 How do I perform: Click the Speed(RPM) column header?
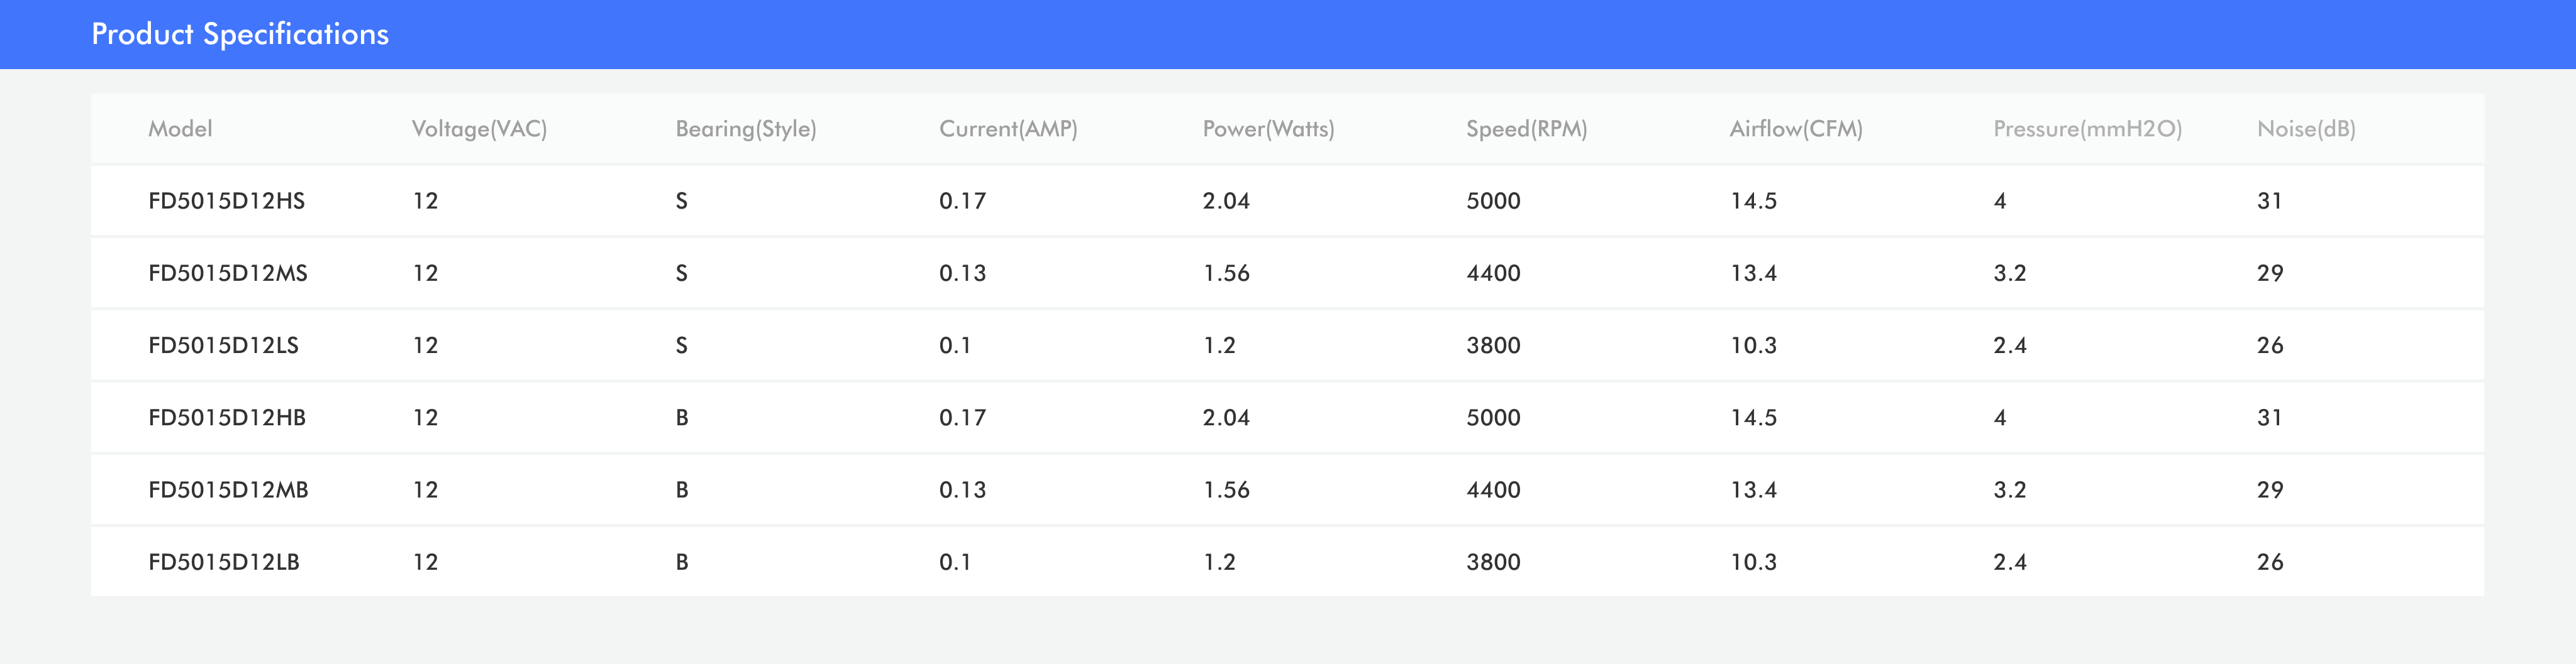(1526, 129)
